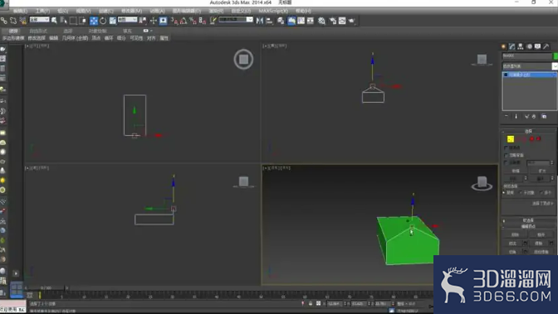This screenshot has height=314, width=558.
Task: Switch to the Motion command panel tab
Action: click(x=529, y=46)
